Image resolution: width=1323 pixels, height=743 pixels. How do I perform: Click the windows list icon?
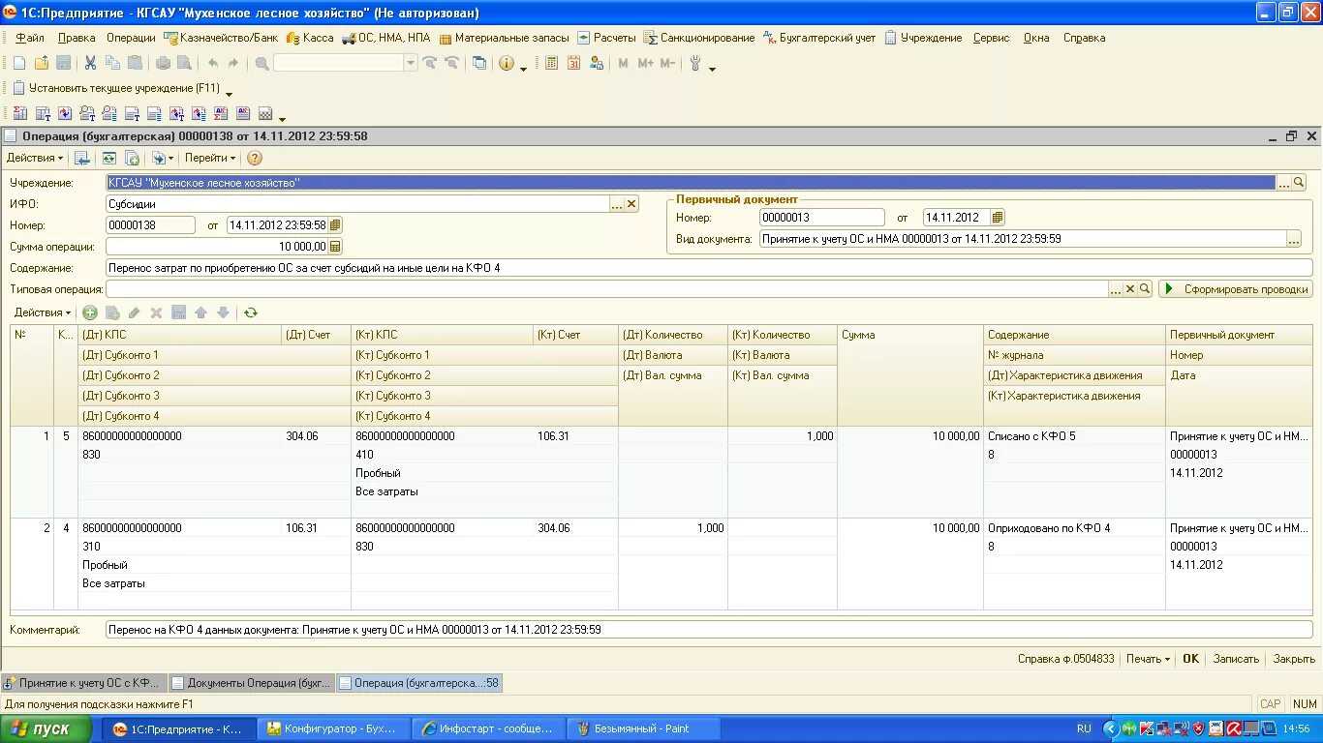479,63
